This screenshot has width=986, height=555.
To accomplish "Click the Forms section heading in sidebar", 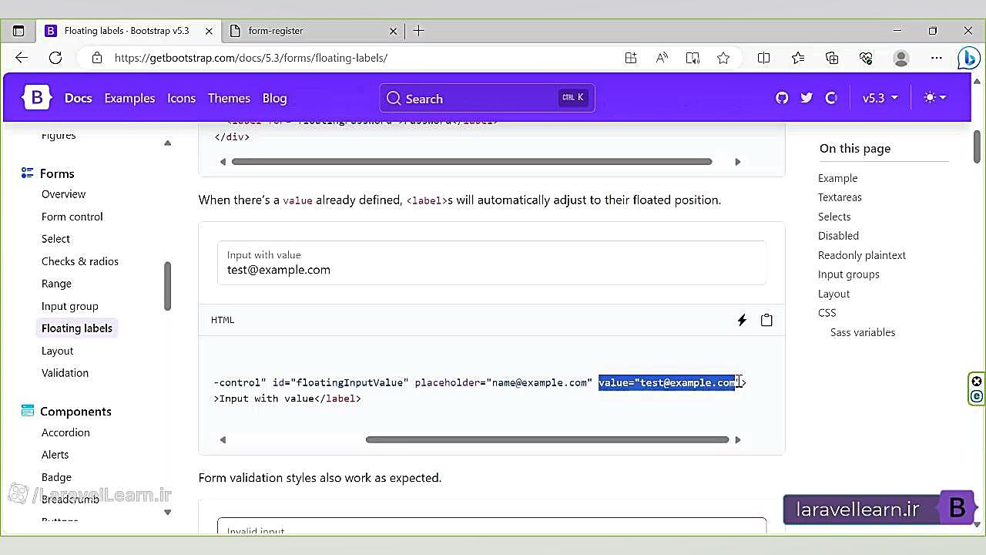I will pos(57,173).
